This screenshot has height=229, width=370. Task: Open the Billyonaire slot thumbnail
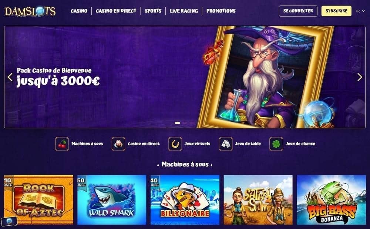point(185,200)
